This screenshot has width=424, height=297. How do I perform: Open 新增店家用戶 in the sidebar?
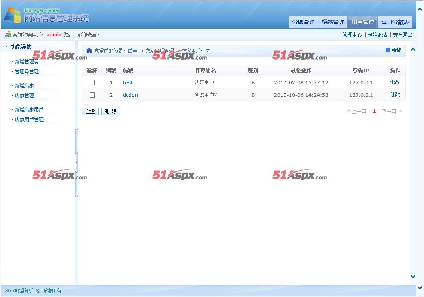[x=29, y=110]
